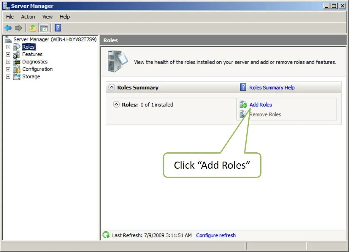Select the Features tree item label
Screen dimensions: 349x252
click(x=32, y=54)
